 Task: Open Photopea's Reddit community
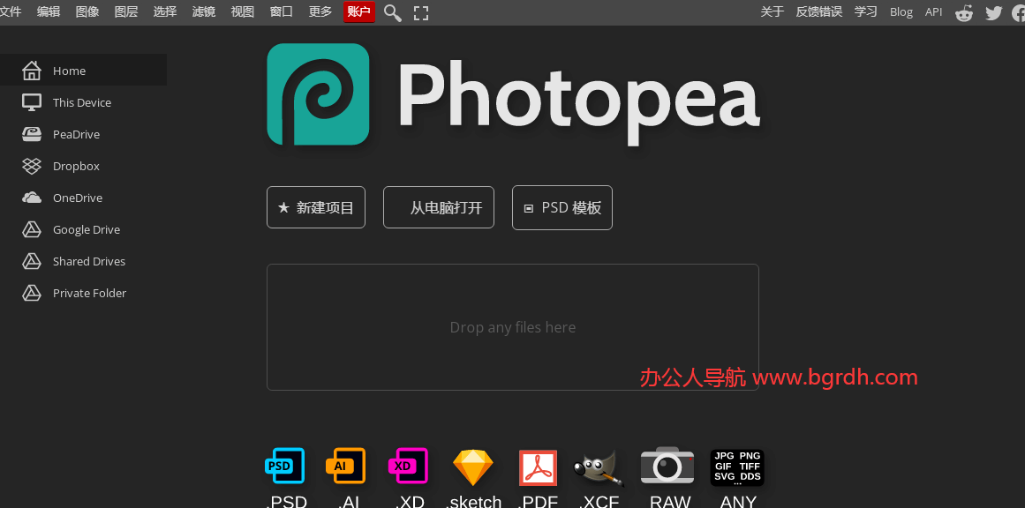click(963, 12)
